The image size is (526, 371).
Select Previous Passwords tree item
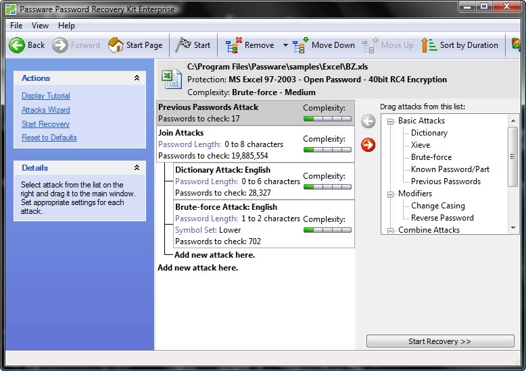point(446,181)
